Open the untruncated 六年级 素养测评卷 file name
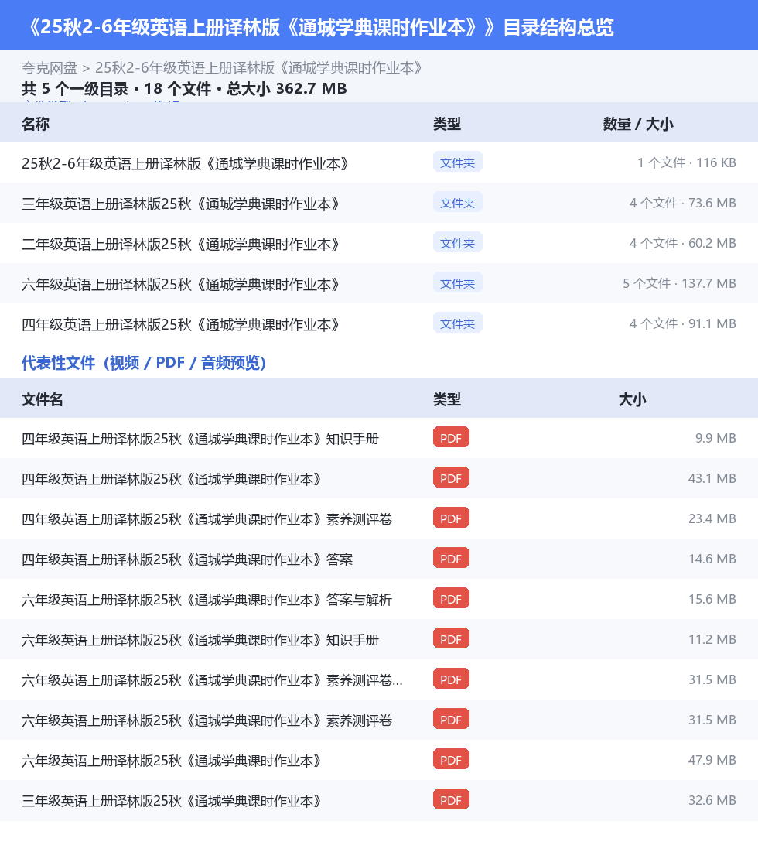This screenshot has height=845, width=758. [207, 720]
